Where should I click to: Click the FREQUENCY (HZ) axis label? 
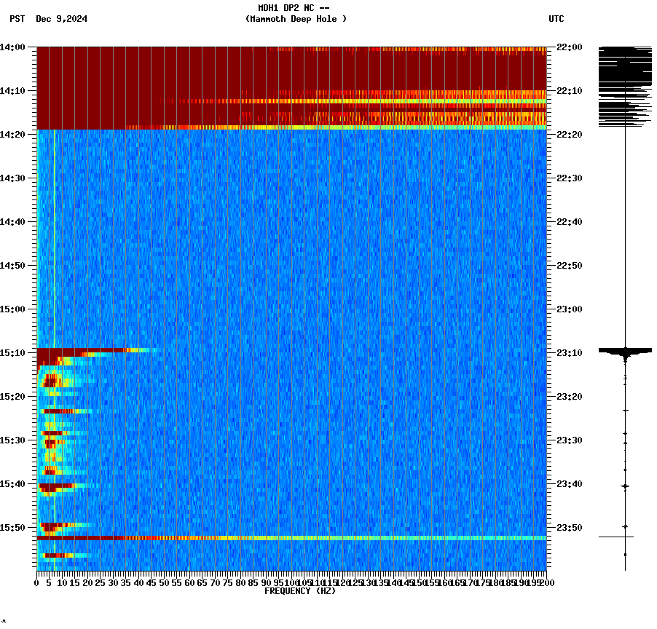pyautogui.click(x=300, y=590)
